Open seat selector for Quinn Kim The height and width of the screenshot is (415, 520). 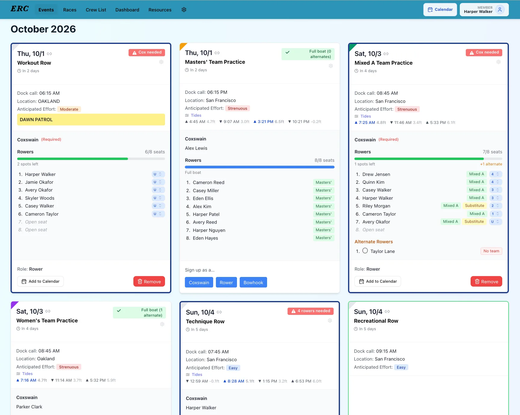click(495, 182)
